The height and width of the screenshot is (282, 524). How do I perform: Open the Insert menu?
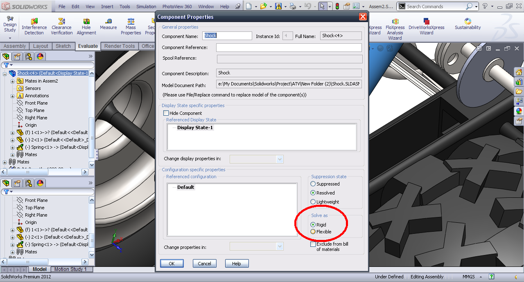tap(107, 7)
